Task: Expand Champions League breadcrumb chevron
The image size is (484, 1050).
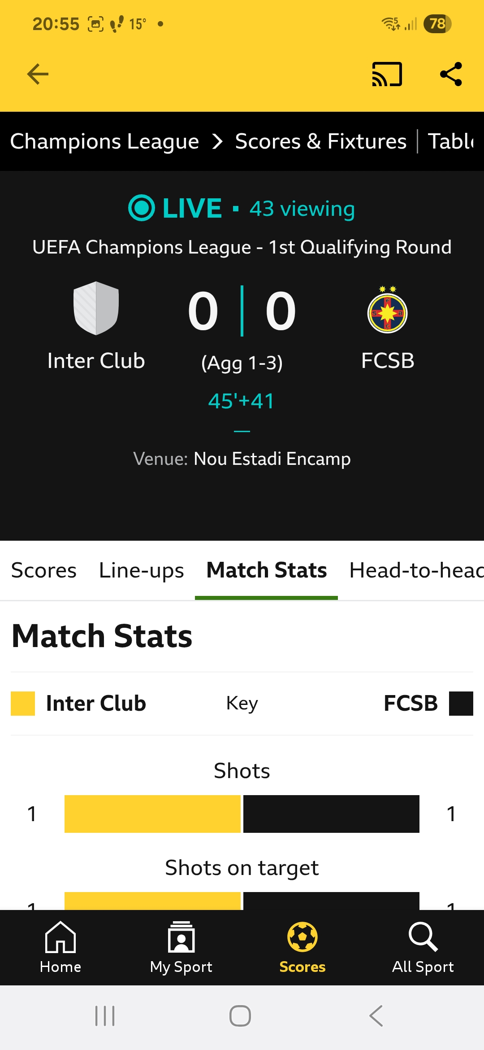Action: (x=217, y=142)
